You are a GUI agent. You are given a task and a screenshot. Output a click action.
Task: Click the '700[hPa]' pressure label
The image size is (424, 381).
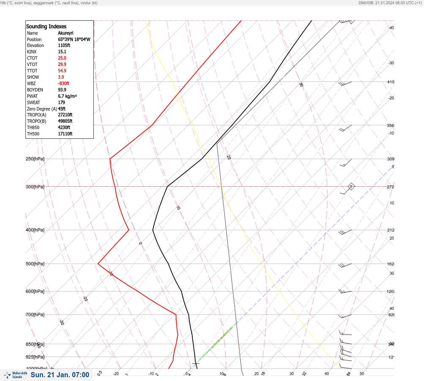click(x=35, y=315)
